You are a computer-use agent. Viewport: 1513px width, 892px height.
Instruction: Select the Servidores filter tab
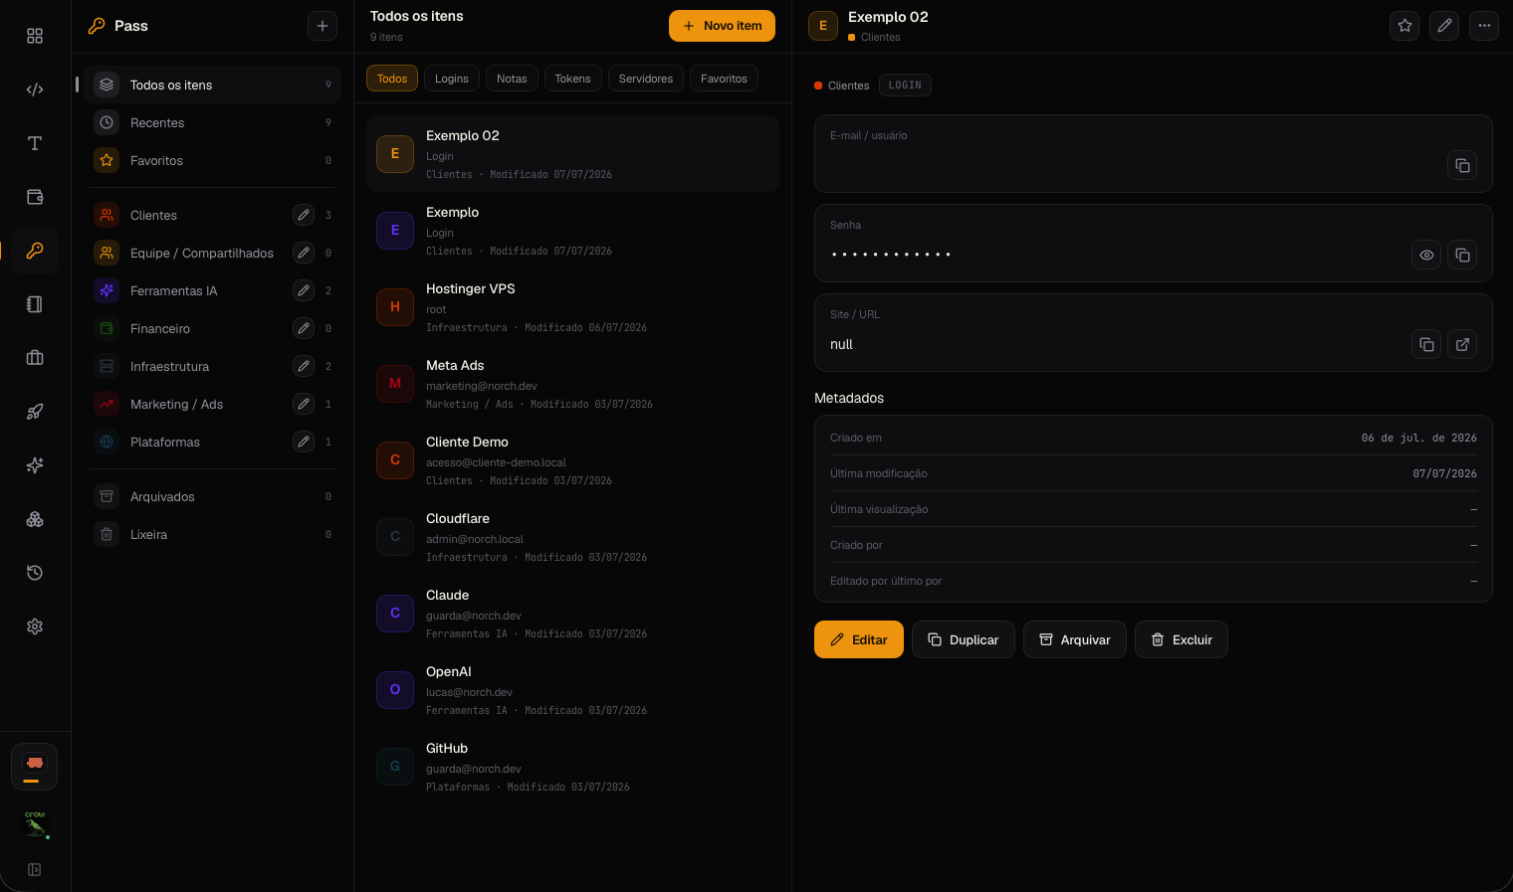(x=646, y=79)
